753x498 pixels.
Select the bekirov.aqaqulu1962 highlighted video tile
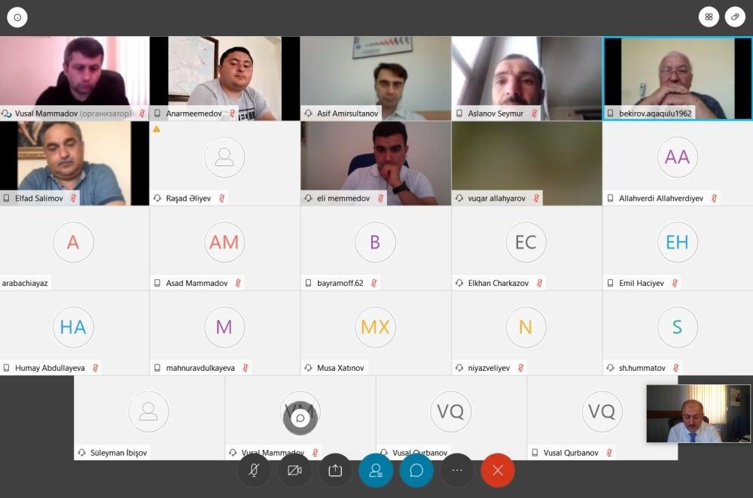(678, 78)
